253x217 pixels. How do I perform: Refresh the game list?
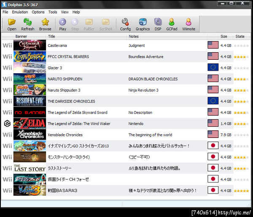pyautogui.click(x=28, y=24)
